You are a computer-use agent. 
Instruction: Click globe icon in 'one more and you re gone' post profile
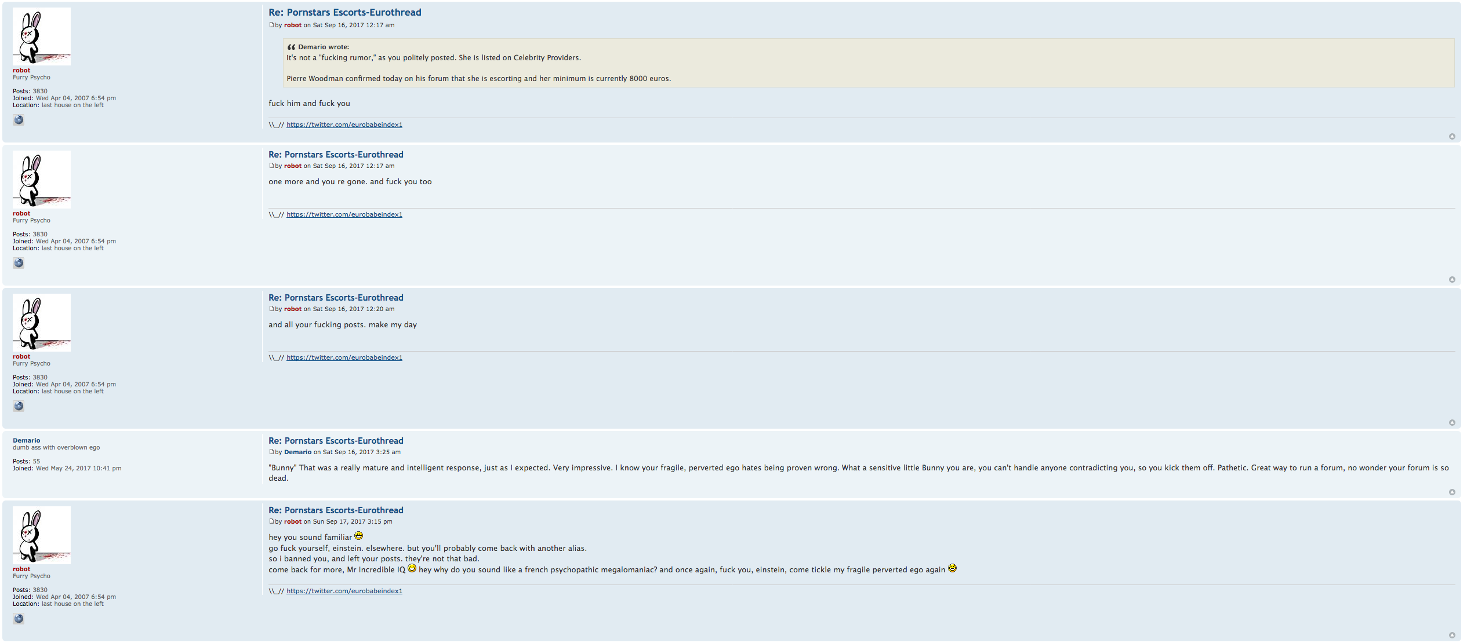(x=19, y=263)
